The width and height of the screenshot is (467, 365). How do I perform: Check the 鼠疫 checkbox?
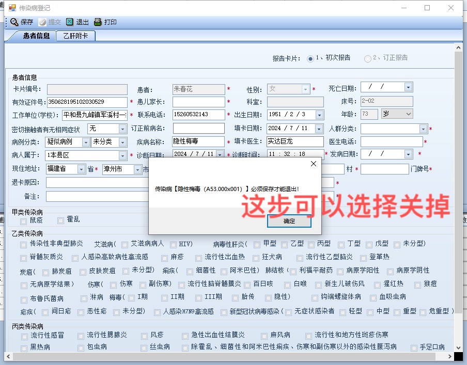click(23, 221)
